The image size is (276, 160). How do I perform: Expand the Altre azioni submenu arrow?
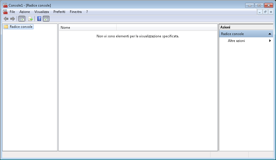point(270,41)
